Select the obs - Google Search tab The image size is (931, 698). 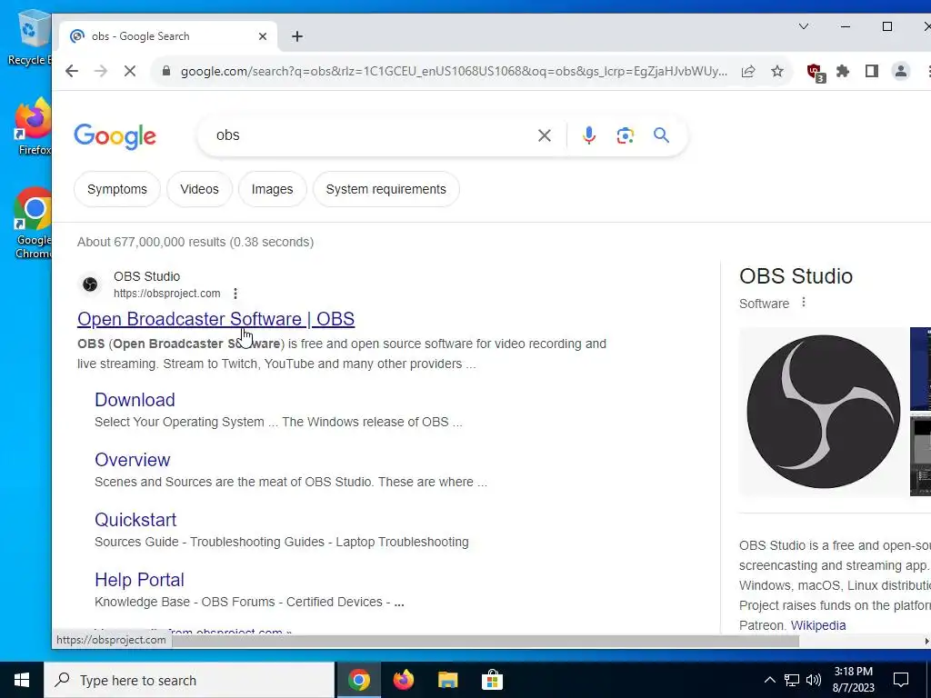click(x=168, y=36)
